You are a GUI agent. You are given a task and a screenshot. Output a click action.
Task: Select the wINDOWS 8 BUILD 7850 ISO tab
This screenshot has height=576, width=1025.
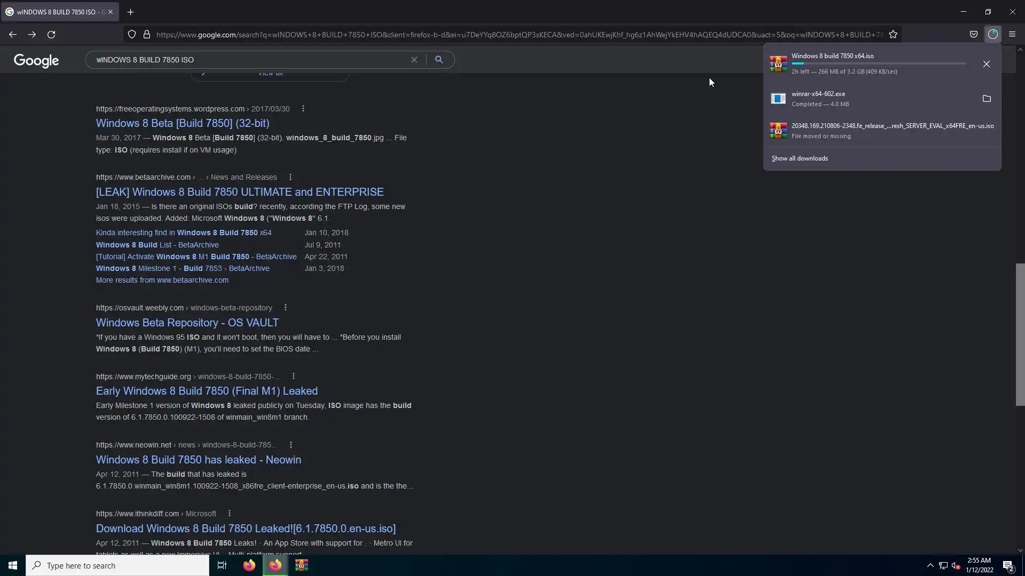click(x=56, y=12)
